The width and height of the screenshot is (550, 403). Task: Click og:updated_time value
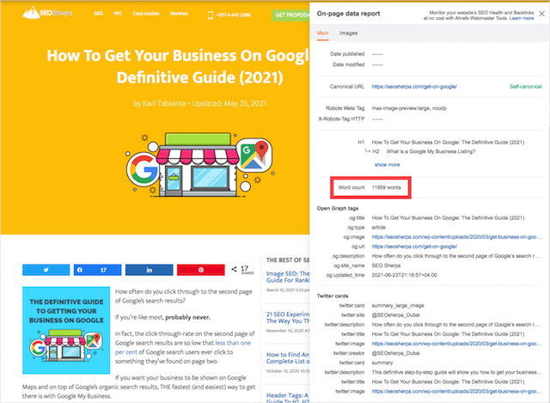click(405, 275)
